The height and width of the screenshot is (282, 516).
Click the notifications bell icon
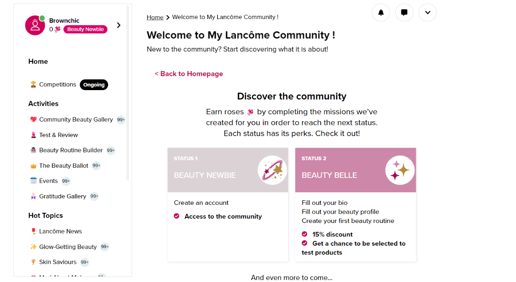tap(381, 13)
